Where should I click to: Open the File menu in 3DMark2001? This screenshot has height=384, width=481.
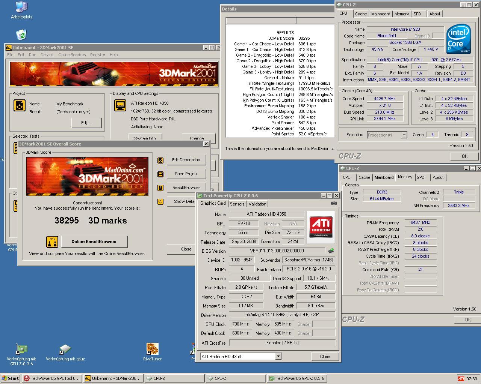pyautogui.click(x=10, y=55)
